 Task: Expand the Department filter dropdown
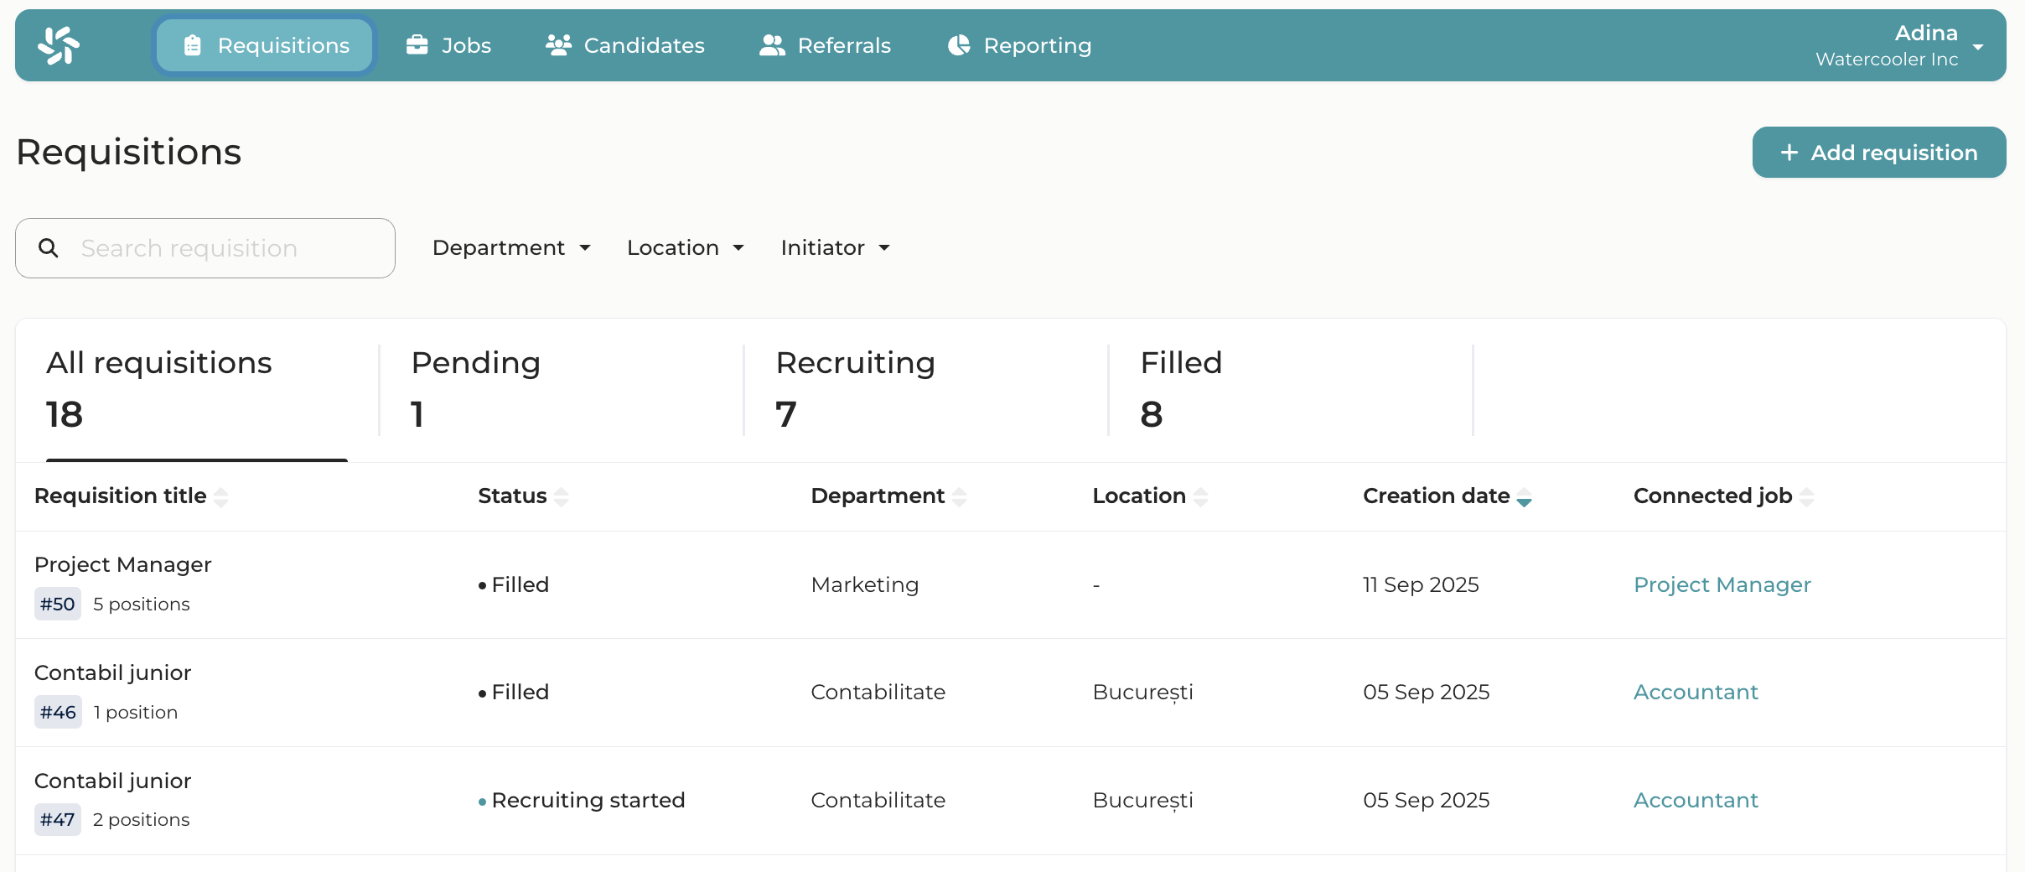[x=511, y=248]
